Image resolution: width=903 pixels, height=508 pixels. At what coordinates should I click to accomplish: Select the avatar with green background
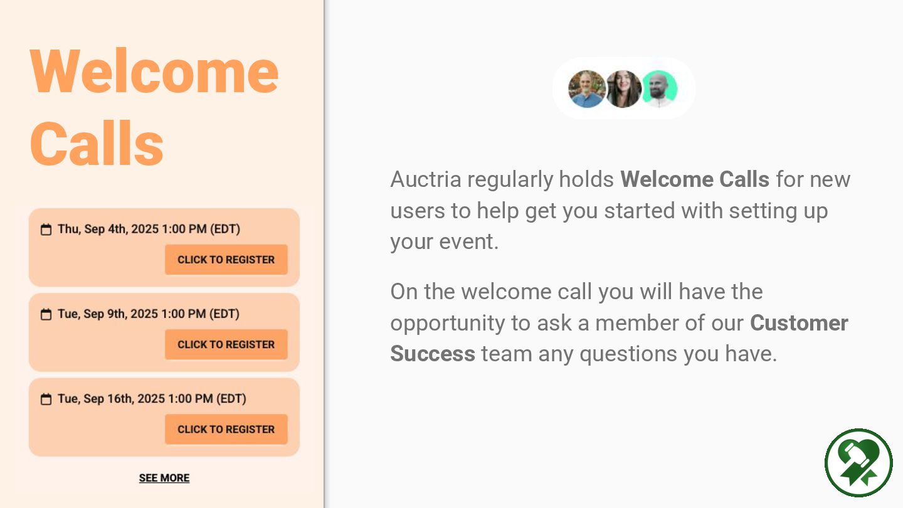coord(659,88)
